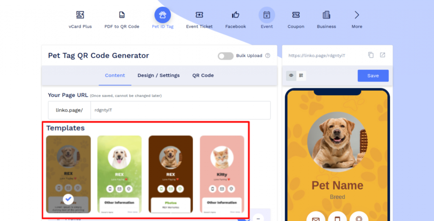Choose the Business building icon

point(326,15)
